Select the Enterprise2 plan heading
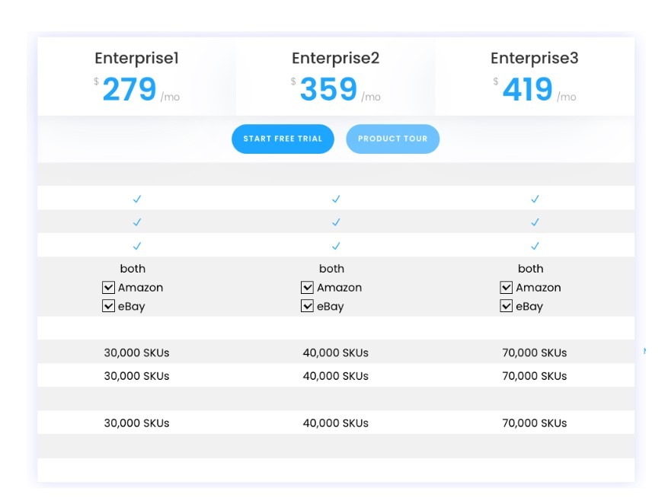Viewport: 668px width, 504px height. (x=336, y=59)
